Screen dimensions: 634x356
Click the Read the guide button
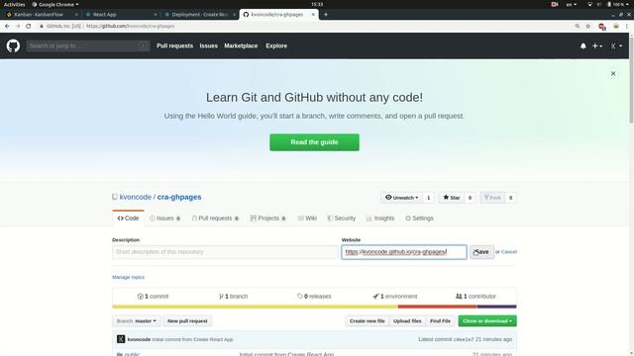tap(314, 142)
